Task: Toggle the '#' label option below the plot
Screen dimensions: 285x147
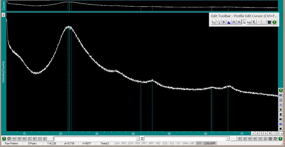Action: click(270, 133)
